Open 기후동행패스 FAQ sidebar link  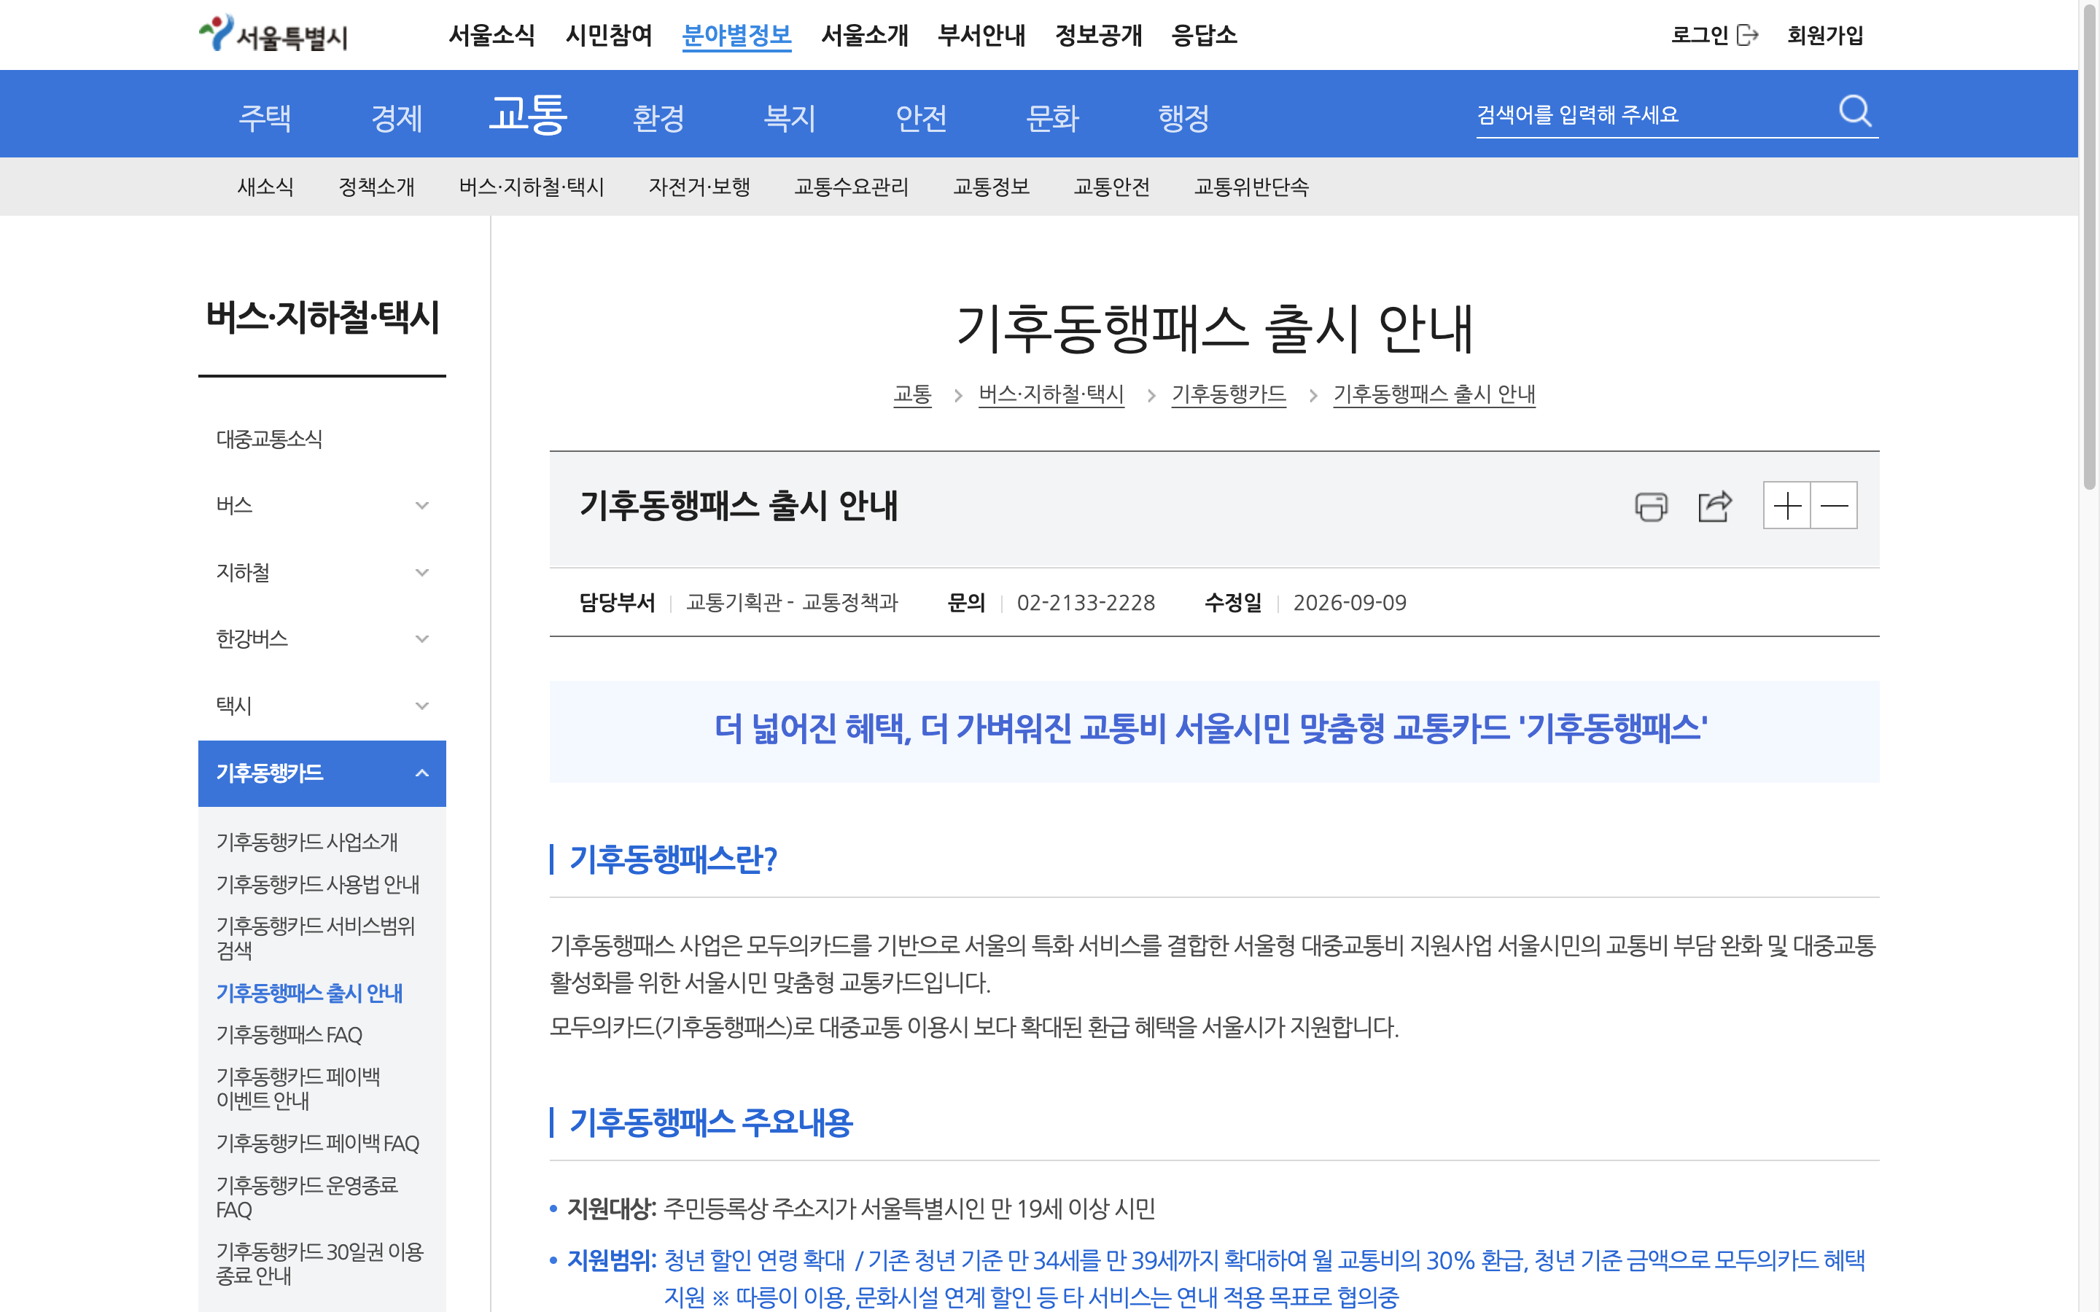[289, 1035]
